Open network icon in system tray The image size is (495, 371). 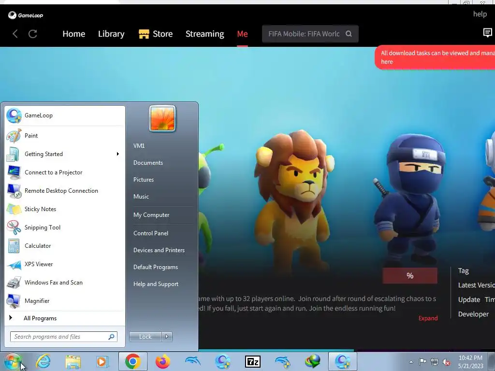pos(435,362)
